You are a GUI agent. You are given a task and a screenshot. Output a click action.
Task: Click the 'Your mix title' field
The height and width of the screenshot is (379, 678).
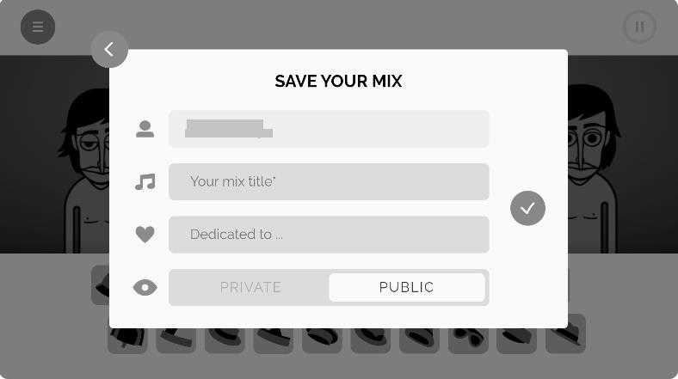pos(329,182)
